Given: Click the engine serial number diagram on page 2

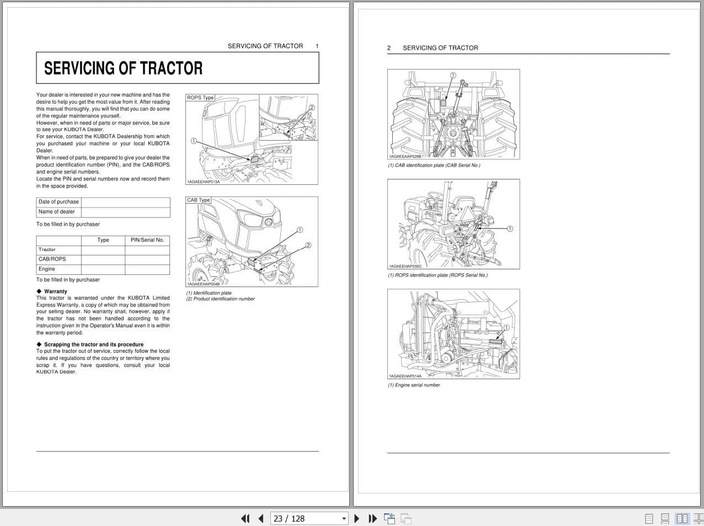Looking at the screenshot, I should tap(452, 333).
